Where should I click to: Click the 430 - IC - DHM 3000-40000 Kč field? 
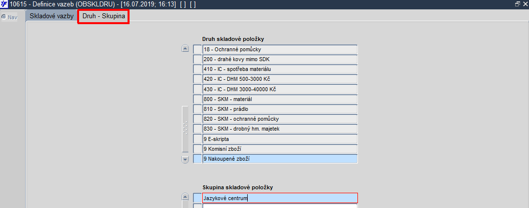coord(279,89)
